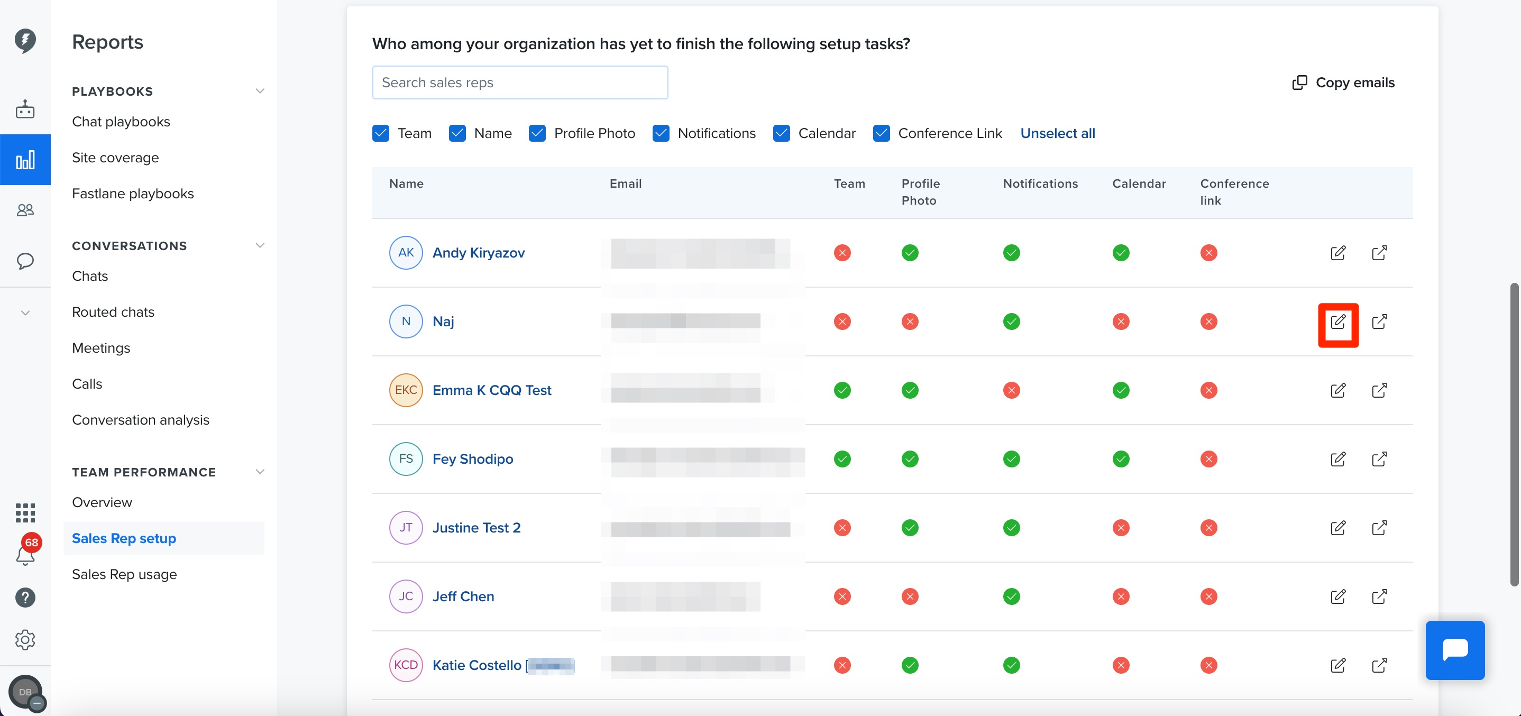Open the conversations chat bubble icon

tap(25, 260)
